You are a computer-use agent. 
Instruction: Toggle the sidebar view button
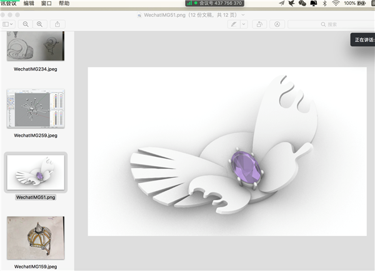(9, 24)
